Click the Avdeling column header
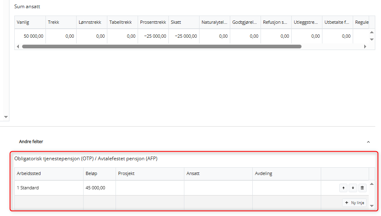Image resolution: width=381 pixels, height=216 pixels. click(x=287, y=174)
